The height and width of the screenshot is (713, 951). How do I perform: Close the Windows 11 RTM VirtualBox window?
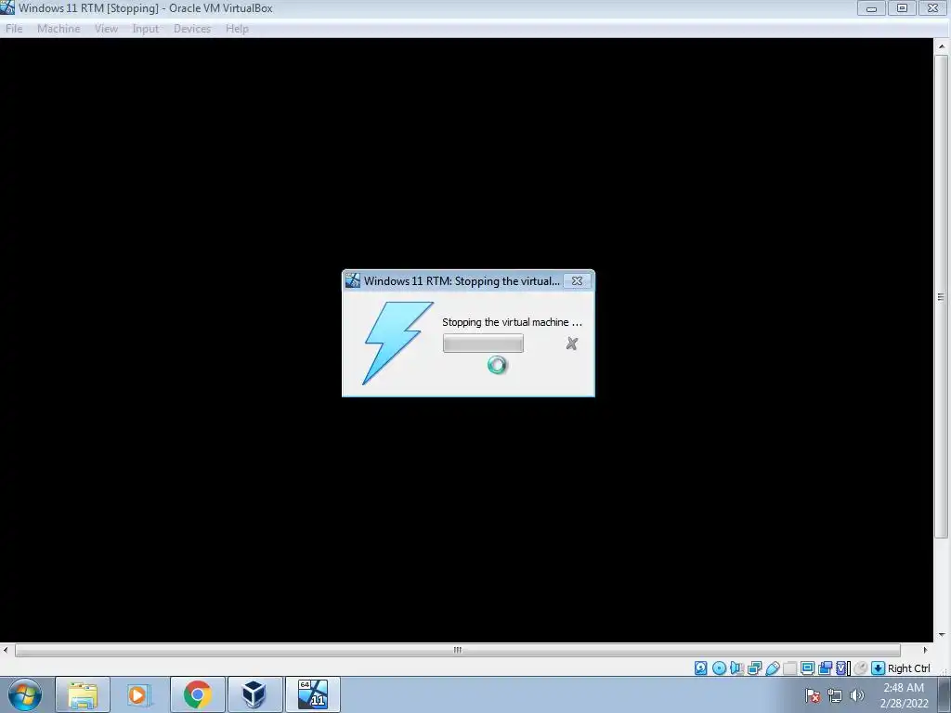pyautogui.click(x=933, y=8)
